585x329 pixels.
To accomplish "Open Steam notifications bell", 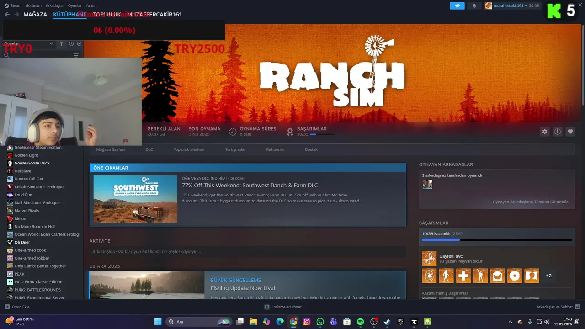I will [474, 5].
